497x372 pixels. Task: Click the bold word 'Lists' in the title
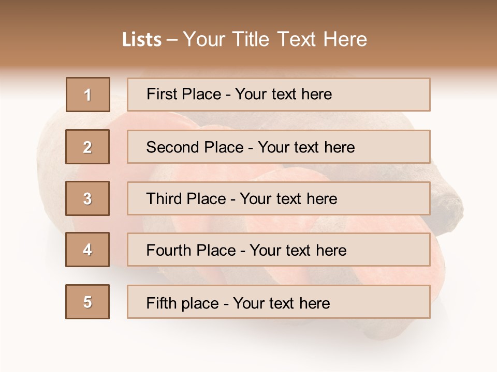click(142, 40)
